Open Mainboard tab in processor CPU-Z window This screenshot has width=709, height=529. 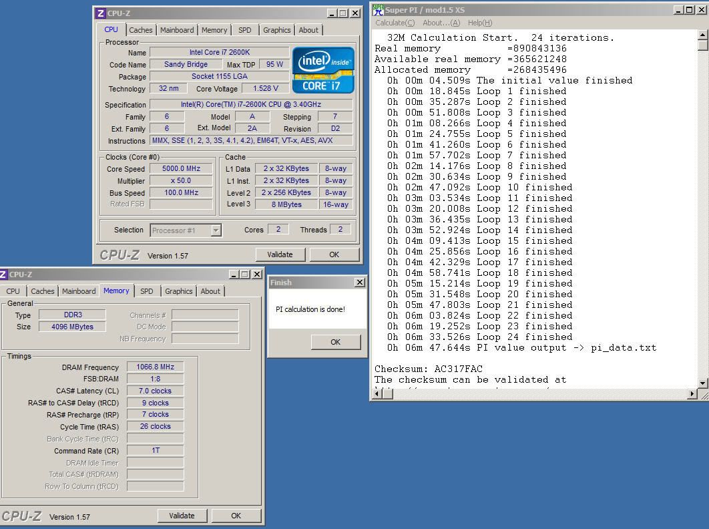pyautogui.click(x=177, y=30)
